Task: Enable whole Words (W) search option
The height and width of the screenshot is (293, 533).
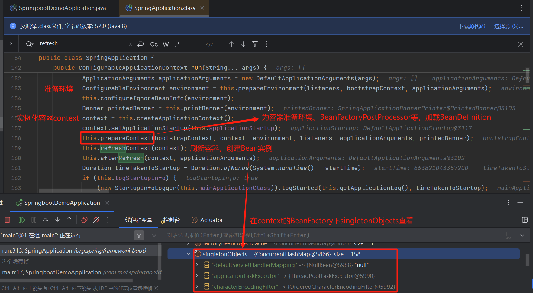Action: [x=166, y=44]
